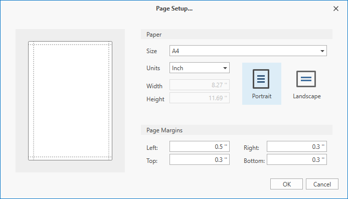
Task: Open the paper Size dropdown
Action: (x=248, y=51)
